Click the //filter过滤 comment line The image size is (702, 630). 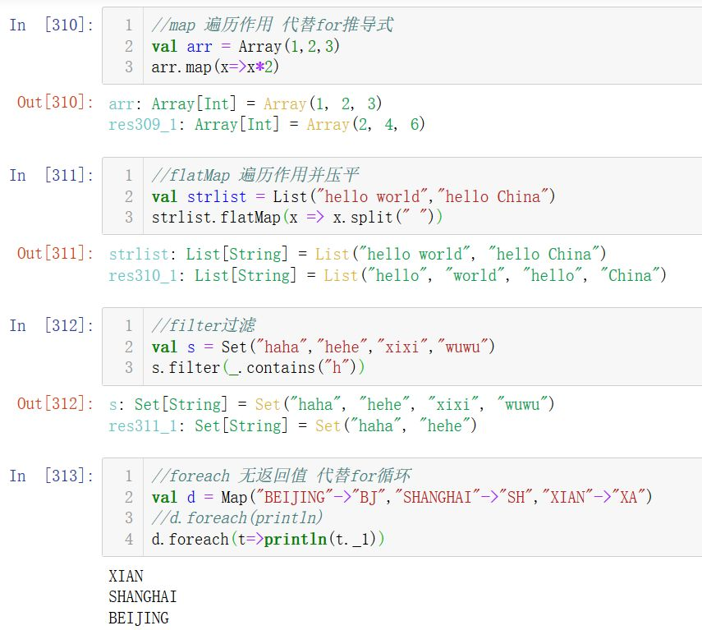(x=201, y=326)
